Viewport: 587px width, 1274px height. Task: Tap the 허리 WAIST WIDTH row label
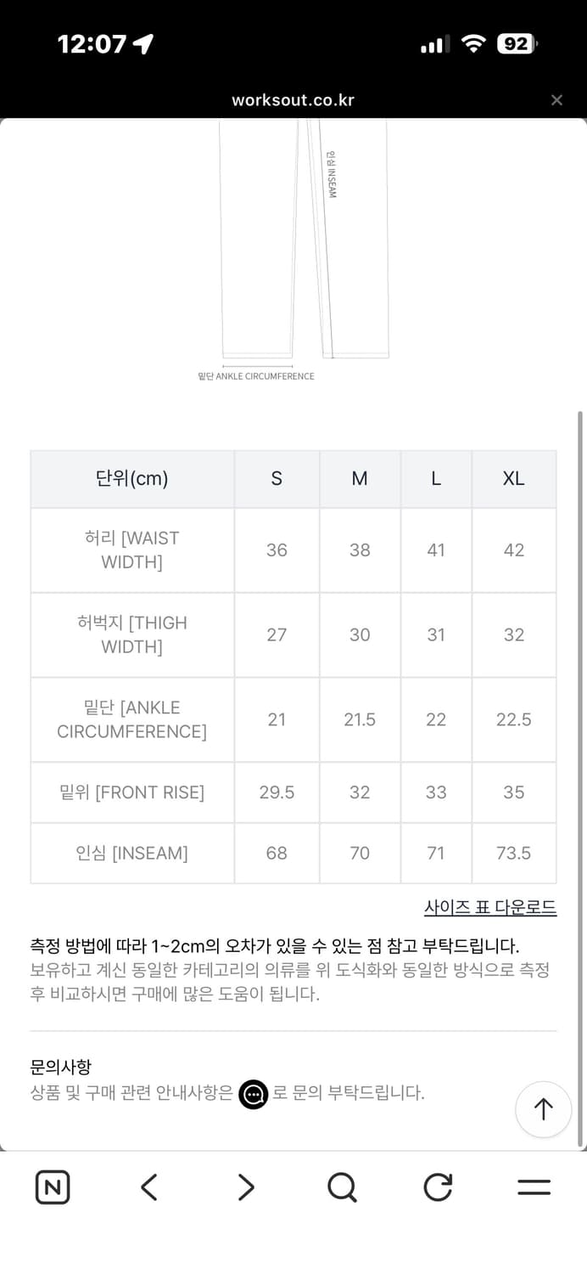[x=131, y=550]
